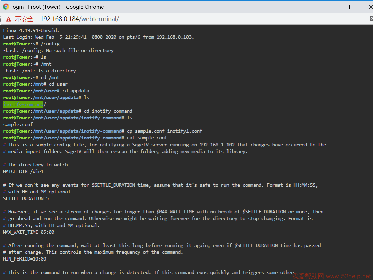Maximize the Chrome terminal window

[351, 7]
